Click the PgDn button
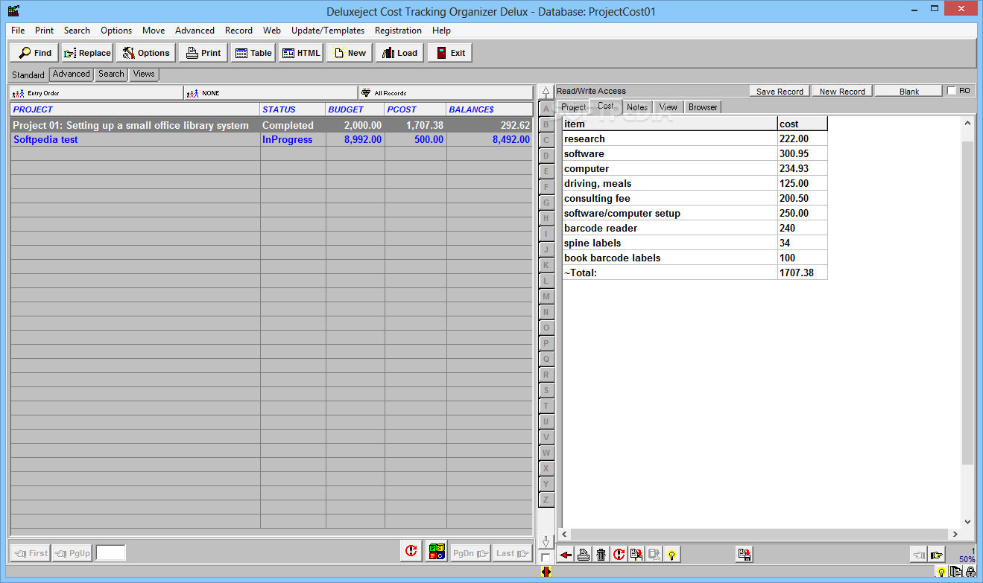Screen dimensions: 983x583 tap(471, 553)
